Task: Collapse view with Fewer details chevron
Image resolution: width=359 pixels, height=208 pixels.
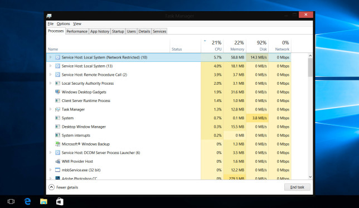Action: [51, 187]
